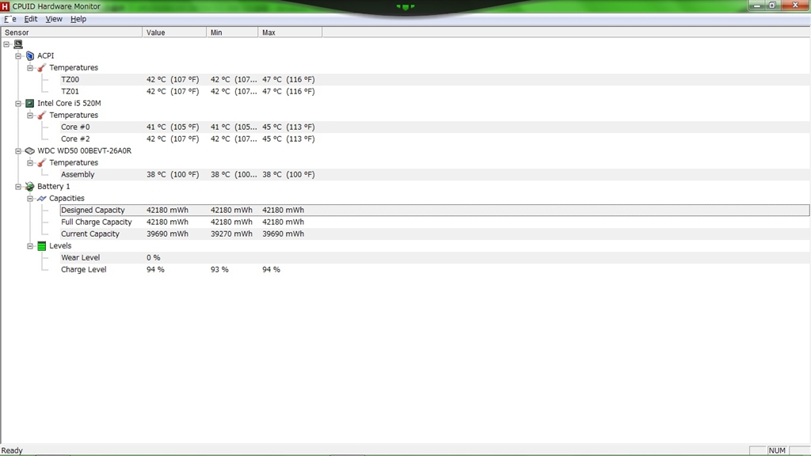This screenshot has width=811, height=456.
Task: Select the Core #2 row
Action: click(435, 139)
